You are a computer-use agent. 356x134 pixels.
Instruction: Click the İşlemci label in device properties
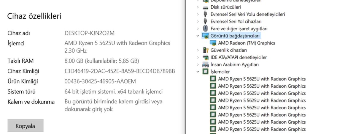pos(16,43)
